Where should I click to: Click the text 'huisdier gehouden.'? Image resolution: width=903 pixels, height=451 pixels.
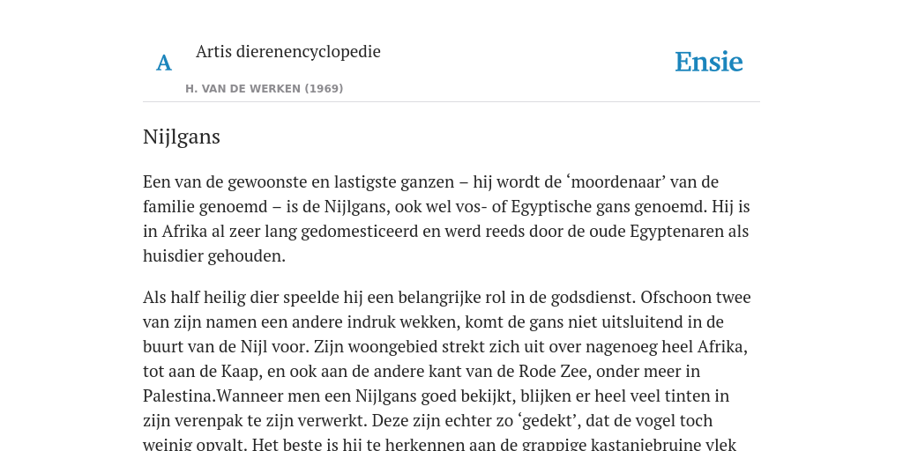(x=214, y=256)
